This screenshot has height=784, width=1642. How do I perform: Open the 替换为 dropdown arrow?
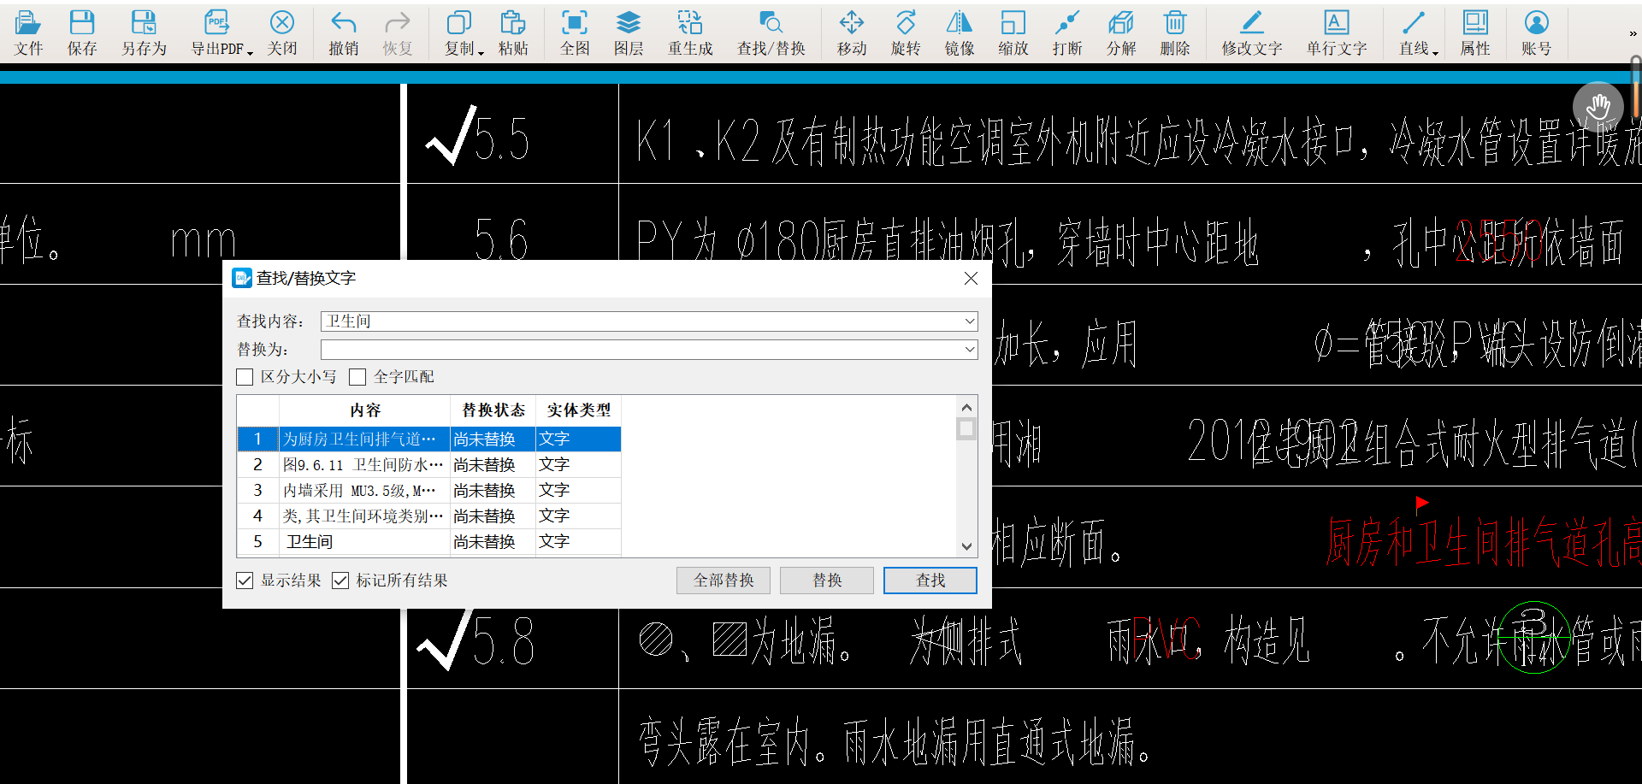(x=970, y=350)
